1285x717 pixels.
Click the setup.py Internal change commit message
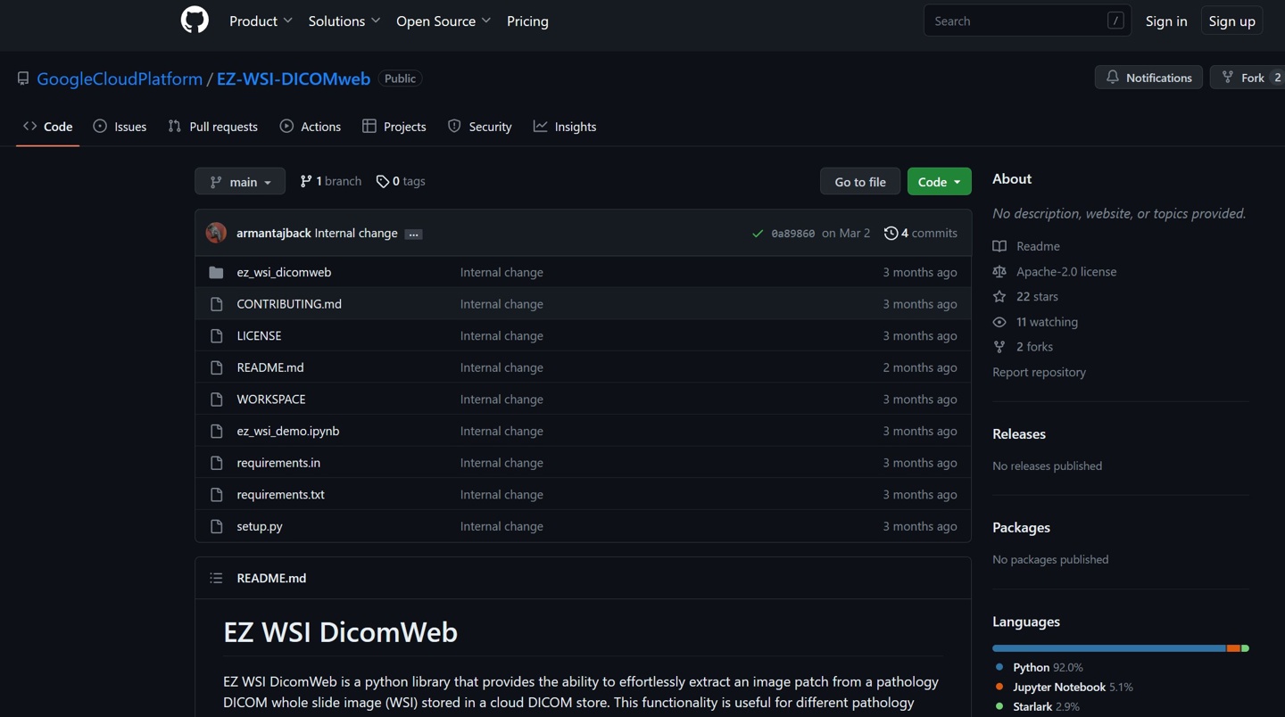(x=502, y=526)
